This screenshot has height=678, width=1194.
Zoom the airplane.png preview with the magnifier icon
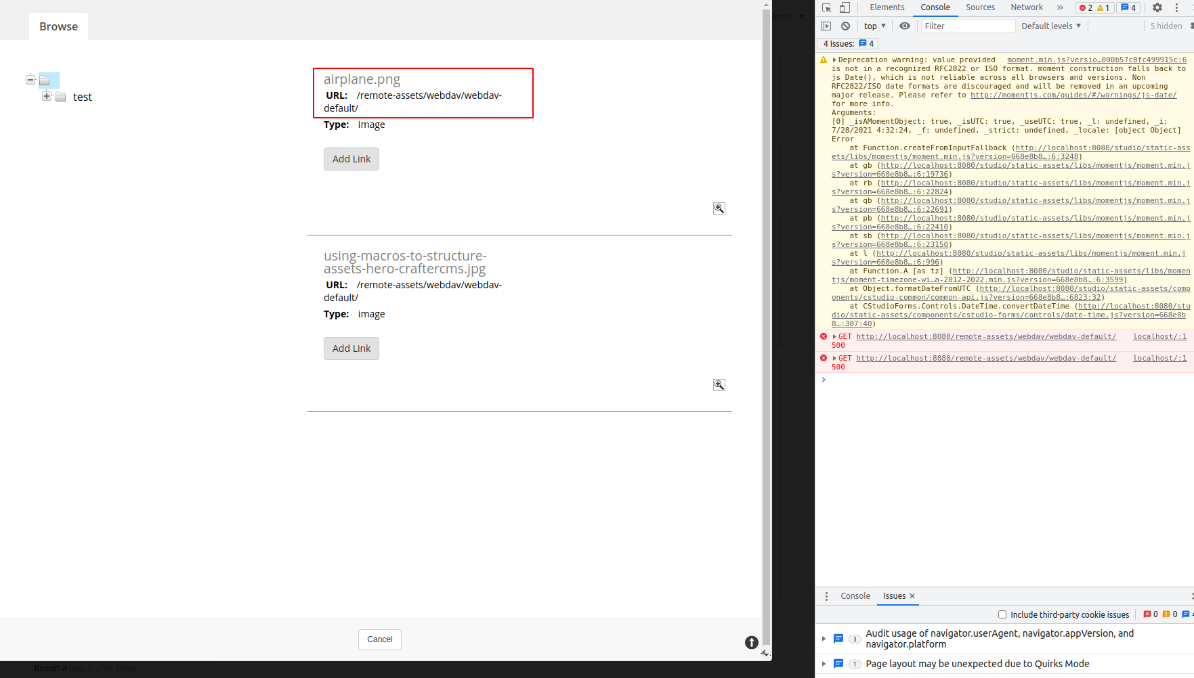(719, 208)
